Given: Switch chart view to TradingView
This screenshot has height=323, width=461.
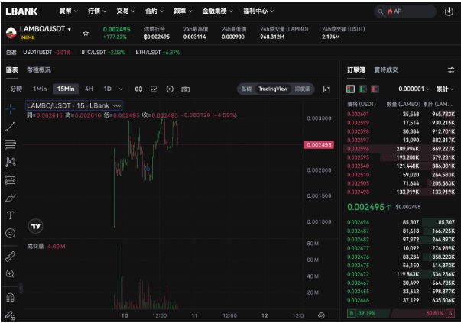Looking at the screenshot, I should (273, 89).
